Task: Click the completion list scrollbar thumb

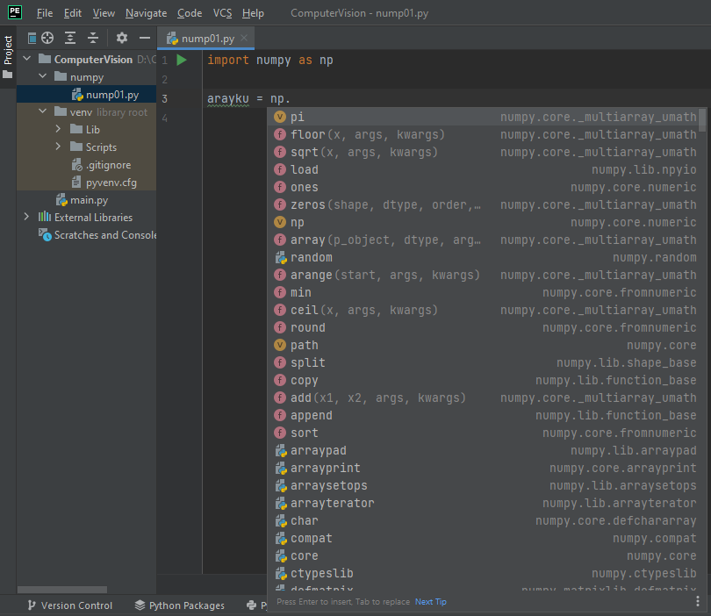Action: pos(702,119)
